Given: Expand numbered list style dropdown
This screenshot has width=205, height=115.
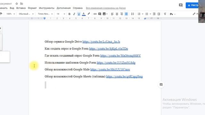Looking at the screenshot, I should 143,14.
